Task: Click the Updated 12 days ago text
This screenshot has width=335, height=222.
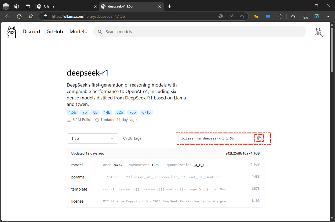Action: click(x=88, y=153)
